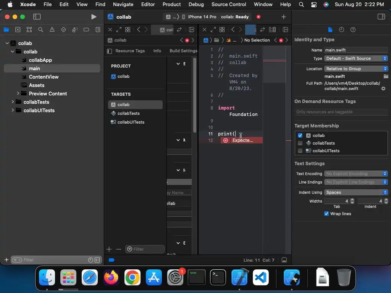This screenshot has height=293, width=391.
Task: Open the Line Endings dropdown
Action: coord(356,182)
